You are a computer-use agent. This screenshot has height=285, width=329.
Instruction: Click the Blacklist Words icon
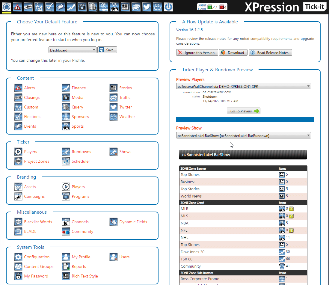pos(18,222)
